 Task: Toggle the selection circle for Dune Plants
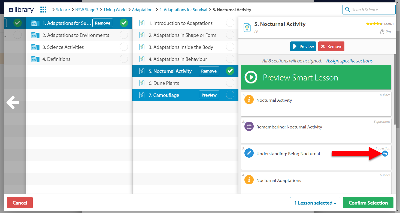[230, 83]
